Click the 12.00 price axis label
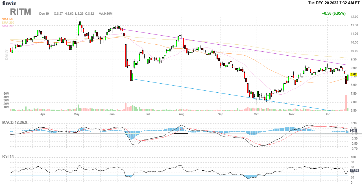The height and width of the screenshot is (187, 362). click(354, 17)
